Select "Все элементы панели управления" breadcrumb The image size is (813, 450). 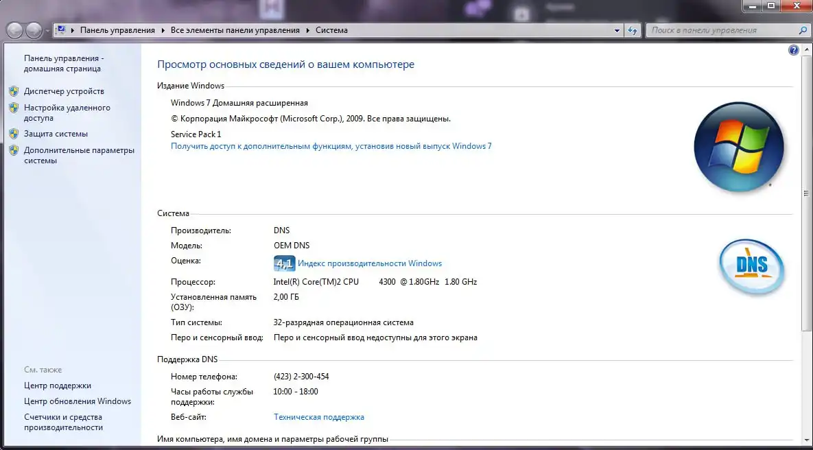(235, 30)
